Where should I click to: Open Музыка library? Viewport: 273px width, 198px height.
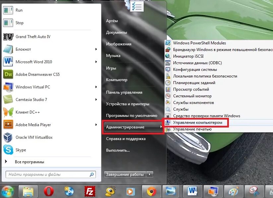tap(113, 56)
